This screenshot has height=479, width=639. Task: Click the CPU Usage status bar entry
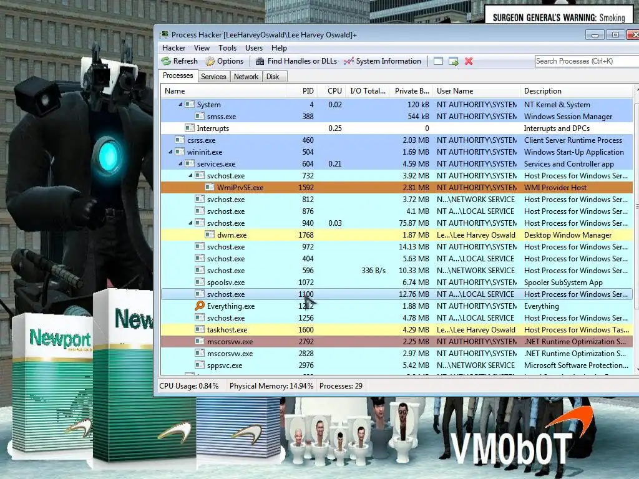coord(188,385)
